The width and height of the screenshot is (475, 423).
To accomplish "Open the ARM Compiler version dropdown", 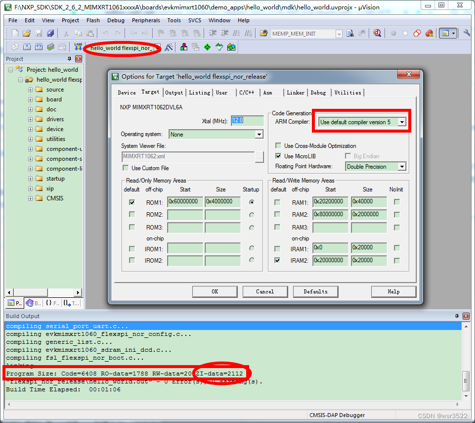I will tap(402, 122).
